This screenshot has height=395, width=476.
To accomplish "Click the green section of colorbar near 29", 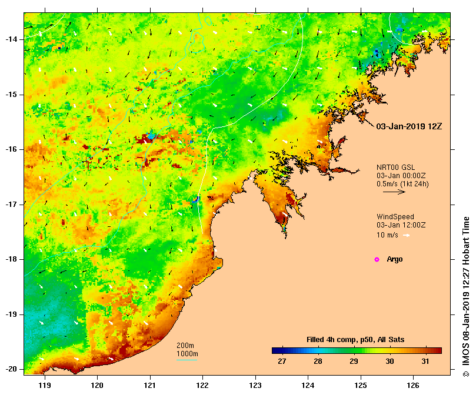I will click(x=354, y=351).
